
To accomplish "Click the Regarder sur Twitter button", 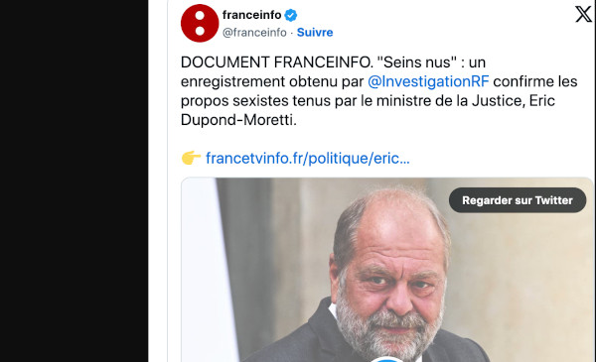I will pos(518,200).
